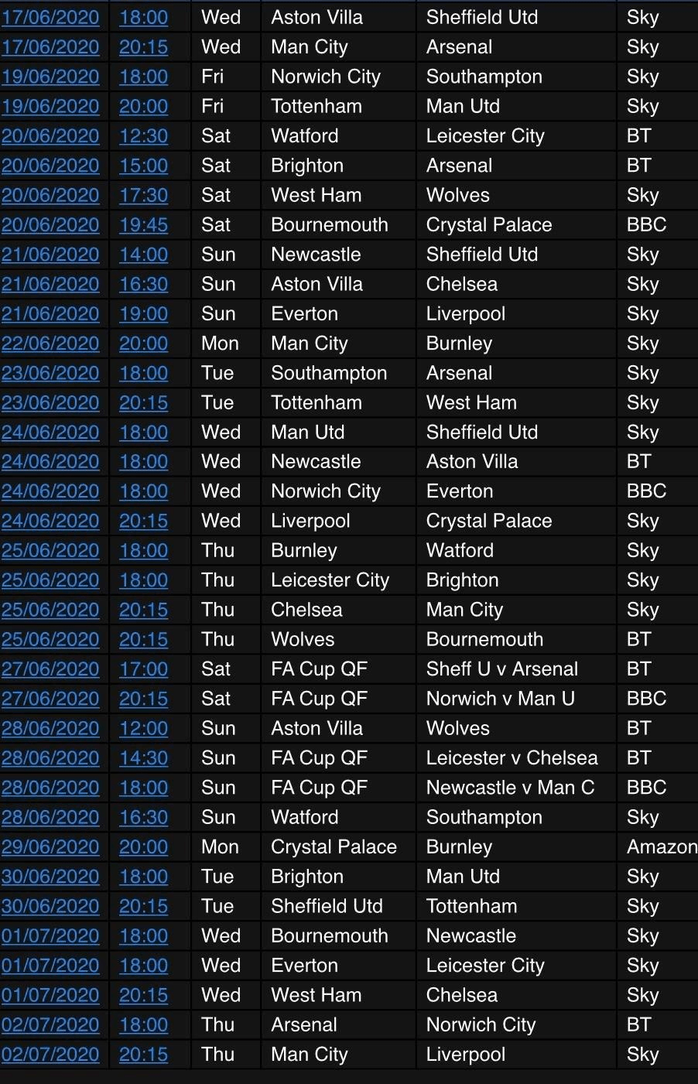Click the Newcastle v Man C fixture cell
This screenshot has height=1084, width=698.
point(510,788)
